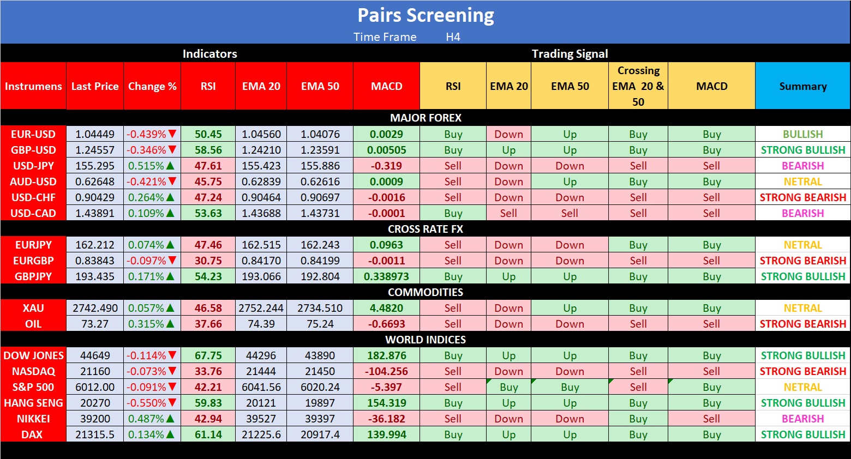Click the green up arrow for USD-JPY
851x459 pixels.
point(170,166)
